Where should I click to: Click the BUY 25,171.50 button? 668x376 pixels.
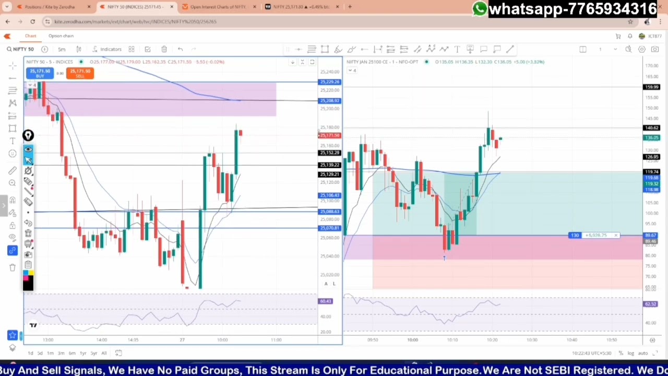40,74
